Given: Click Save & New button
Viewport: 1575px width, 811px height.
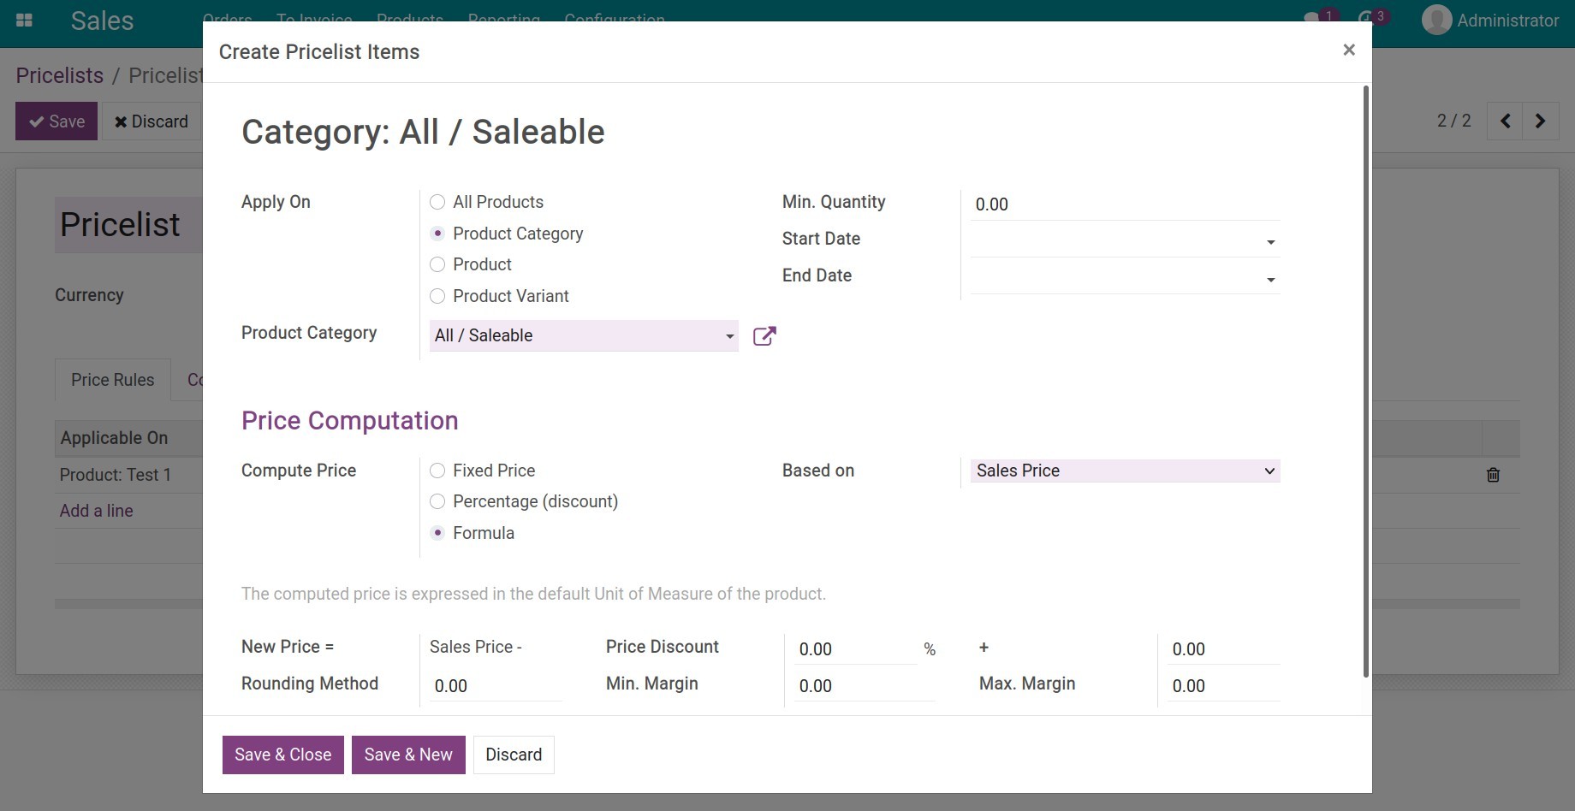Looking at the screenshot, I should tap(408, 755).
